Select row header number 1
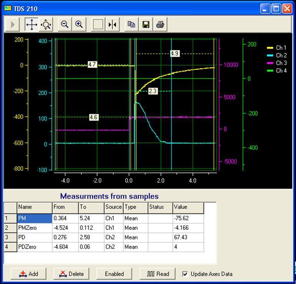This screenshot has height=284, width=296. coord(10,218)
